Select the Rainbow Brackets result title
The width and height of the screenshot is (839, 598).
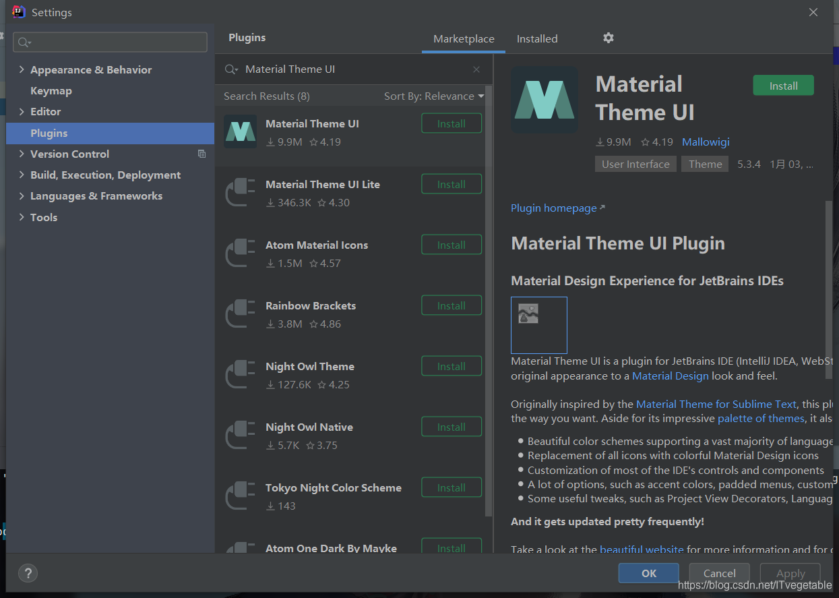point(311,305)
